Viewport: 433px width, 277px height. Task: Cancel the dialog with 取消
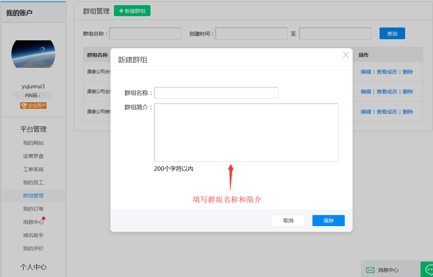[x=288, y=220]
